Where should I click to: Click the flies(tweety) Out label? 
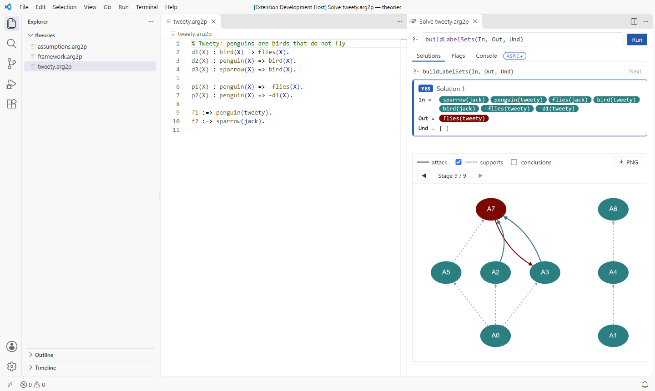pos(464,119)
